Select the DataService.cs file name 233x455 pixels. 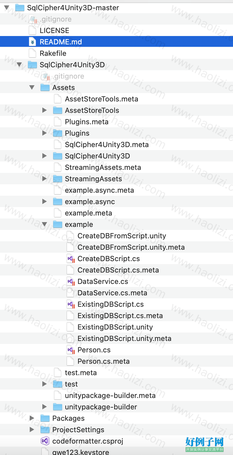point(103,282)
